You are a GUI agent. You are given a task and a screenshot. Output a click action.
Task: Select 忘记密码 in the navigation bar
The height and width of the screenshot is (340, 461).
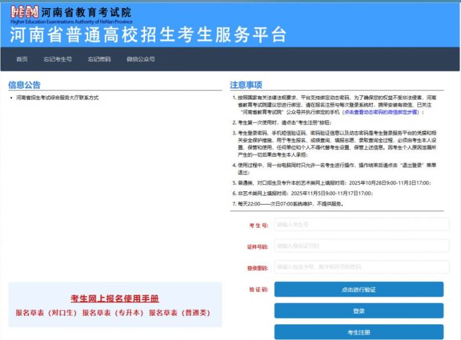point(99,59)
